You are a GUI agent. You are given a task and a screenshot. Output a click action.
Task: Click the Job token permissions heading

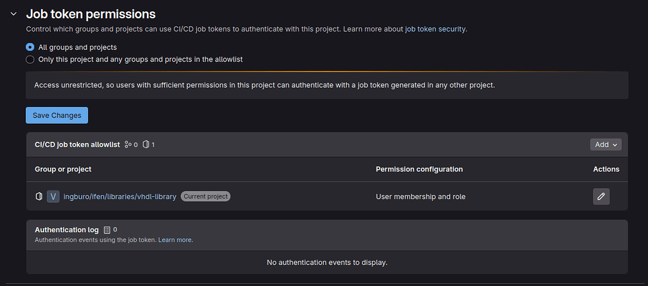[x=90, y=14]
